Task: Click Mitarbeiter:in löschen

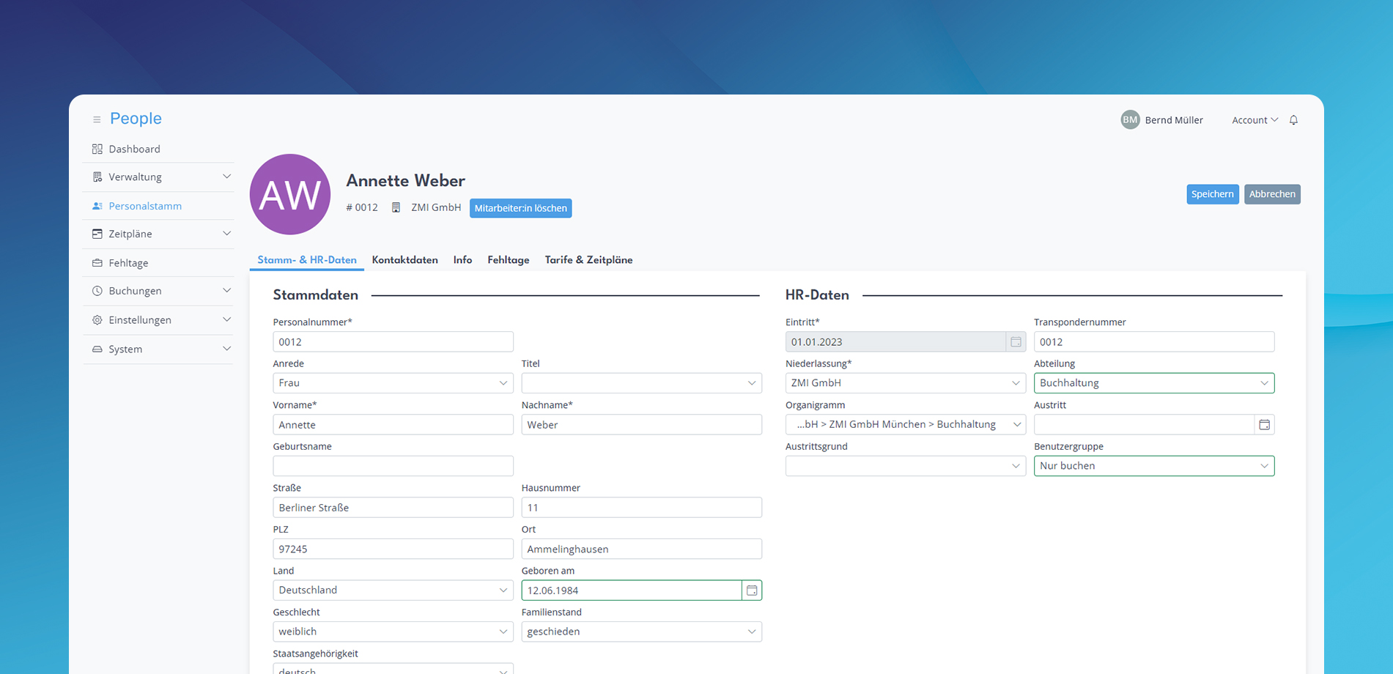Action: point(521,208)
